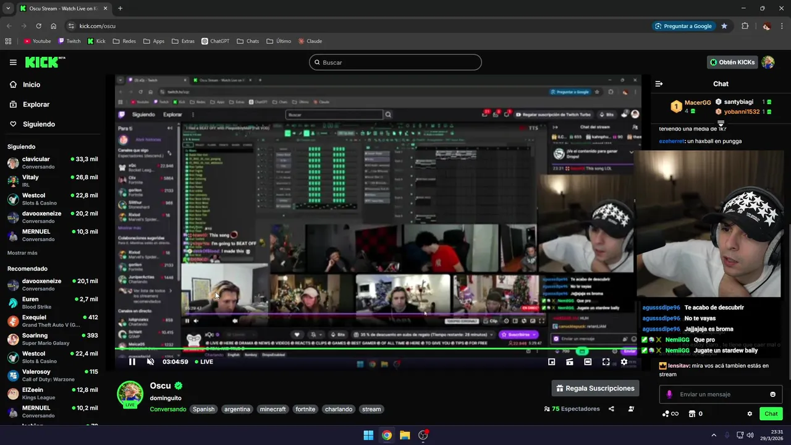791x445 pixels.
Task: Toggle theater mode on the player
Action: tap(588, 362)
